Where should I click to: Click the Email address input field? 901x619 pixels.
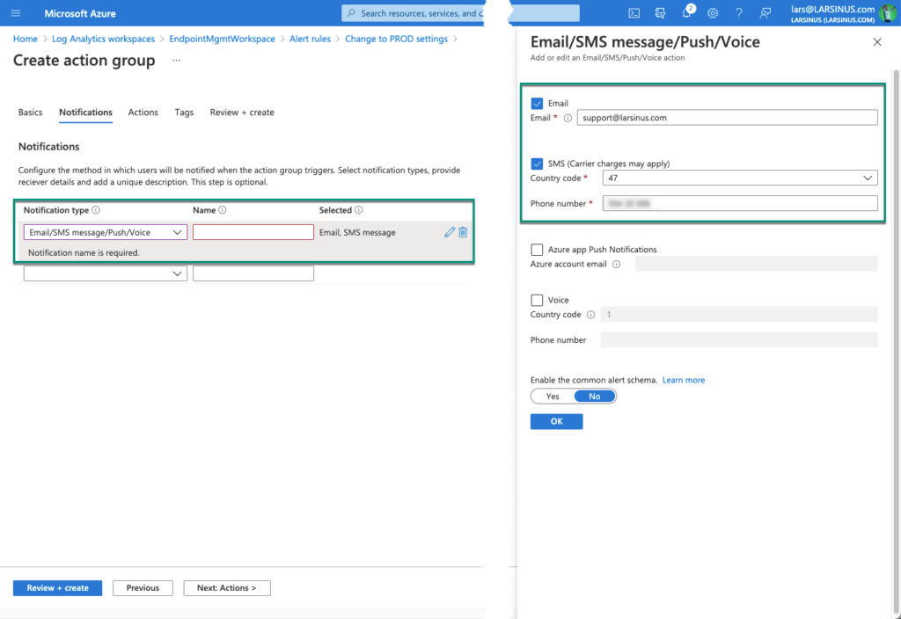(727, 118)
